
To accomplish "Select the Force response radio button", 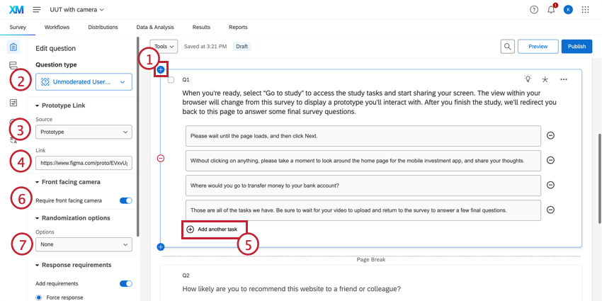I will [x=39, y=297].
